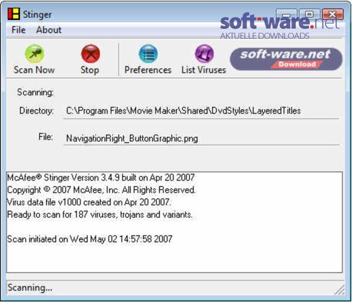Click the Preferences text label
This screenshot has height=303, width=352.
[x=148, y=70]
